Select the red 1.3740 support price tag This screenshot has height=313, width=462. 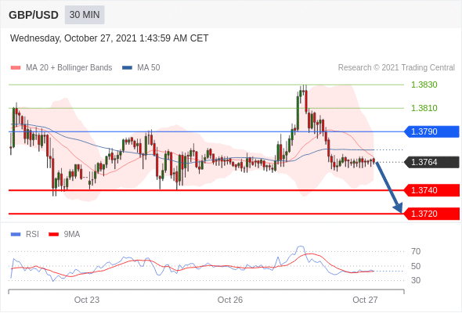(431, 190)
